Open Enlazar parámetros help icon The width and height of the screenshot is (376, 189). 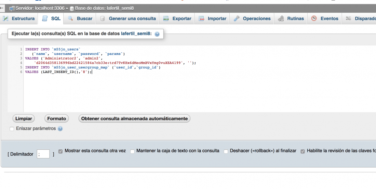pos(60,129)
